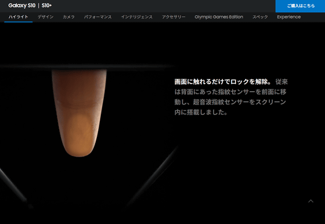Open the インテリジェンス tab
Screen dimensions: 325x224
point(137,17)
